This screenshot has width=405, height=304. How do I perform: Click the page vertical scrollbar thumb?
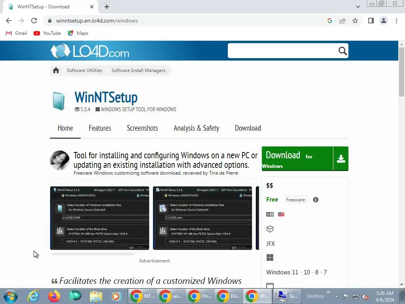click(x=402, y=72)
